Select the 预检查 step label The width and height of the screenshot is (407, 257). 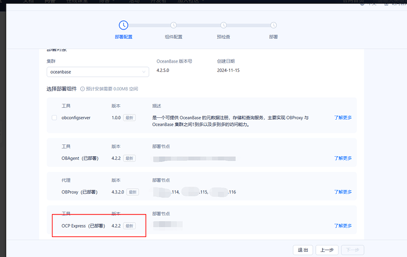tap(224, 37)
